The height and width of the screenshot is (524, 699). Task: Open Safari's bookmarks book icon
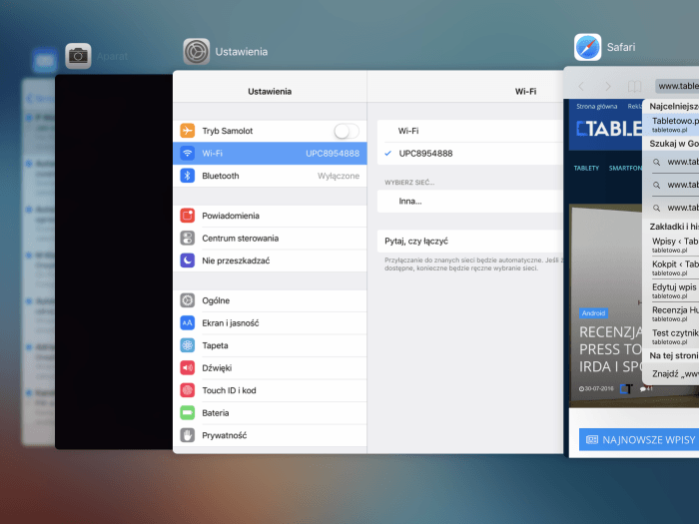click(x=634, y=86)
